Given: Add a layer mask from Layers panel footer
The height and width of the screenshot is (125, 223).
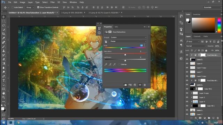Looking at the screenshot, I should pos(200,118).
